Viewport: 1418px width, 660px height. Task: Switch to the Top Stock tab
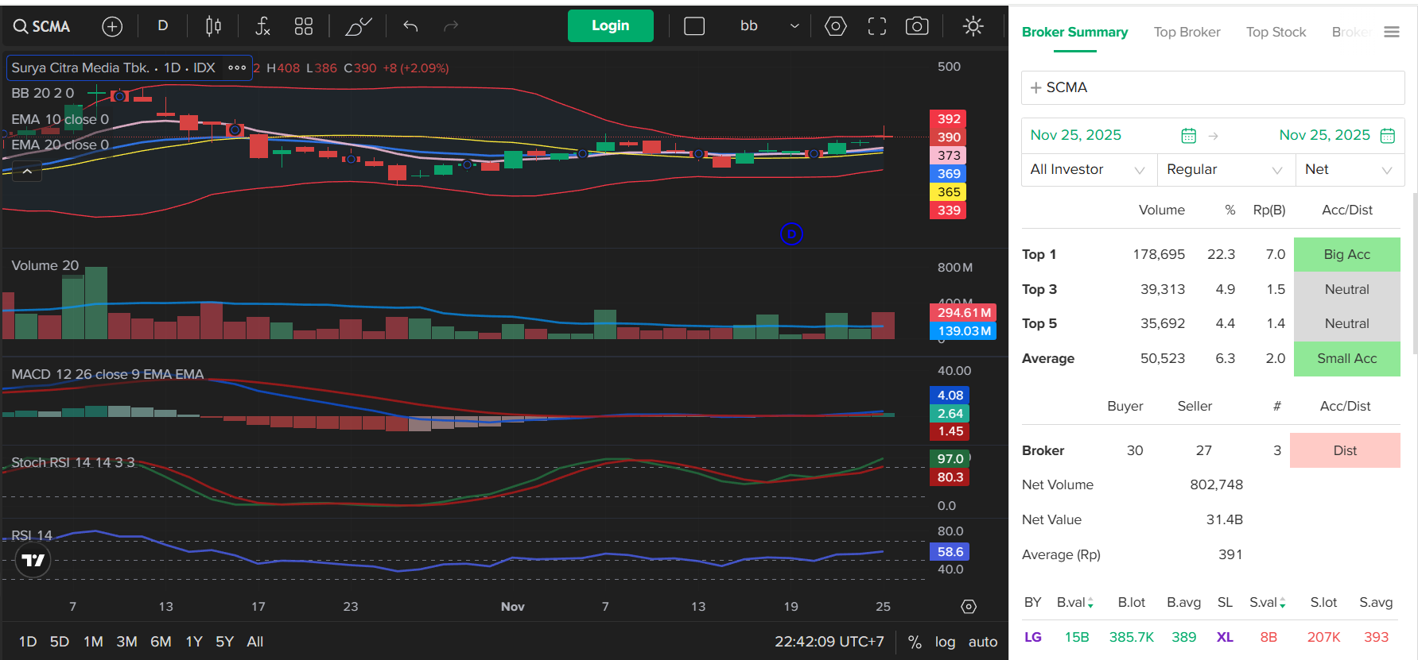pyautogui.click(x=1276, y=32)
